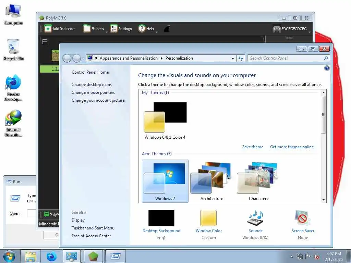Click the Open field in Run dialog
This screenshot has height=263, width=351.
pos(31,213)
